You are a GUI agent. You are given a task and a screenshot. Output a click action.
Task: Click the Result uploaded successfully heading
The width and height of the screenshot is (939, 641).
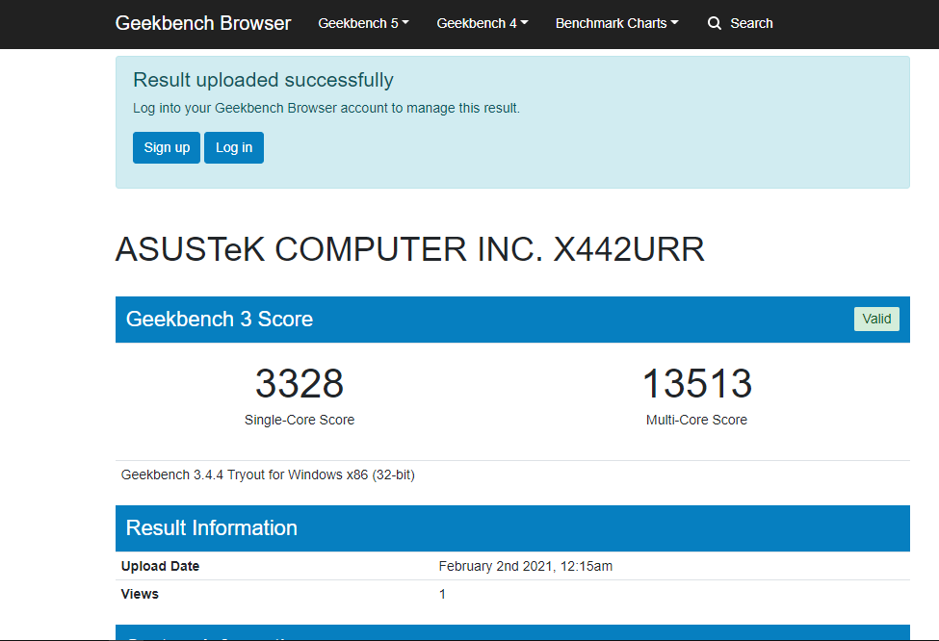point(263,80)
